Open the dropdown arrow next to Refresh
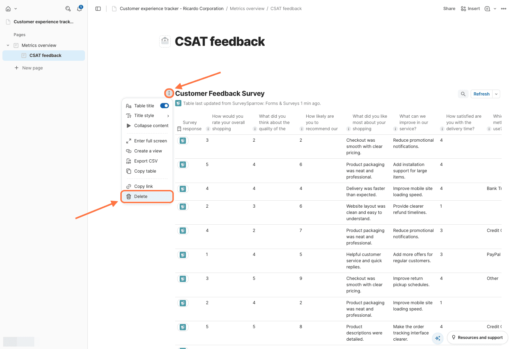 pyautogui.click(x=496, y=94)
